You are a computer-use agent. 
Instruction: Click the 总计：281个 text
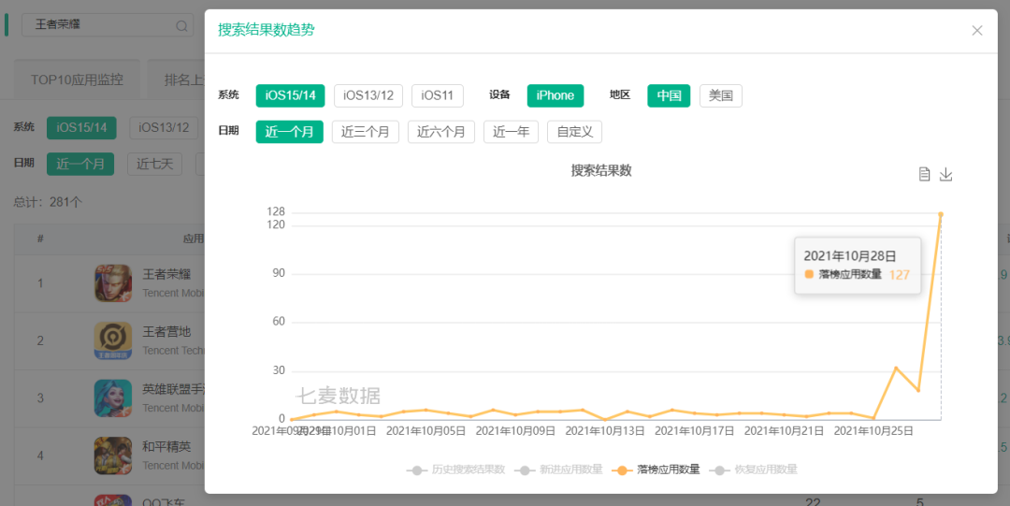(x=49, y=202)
